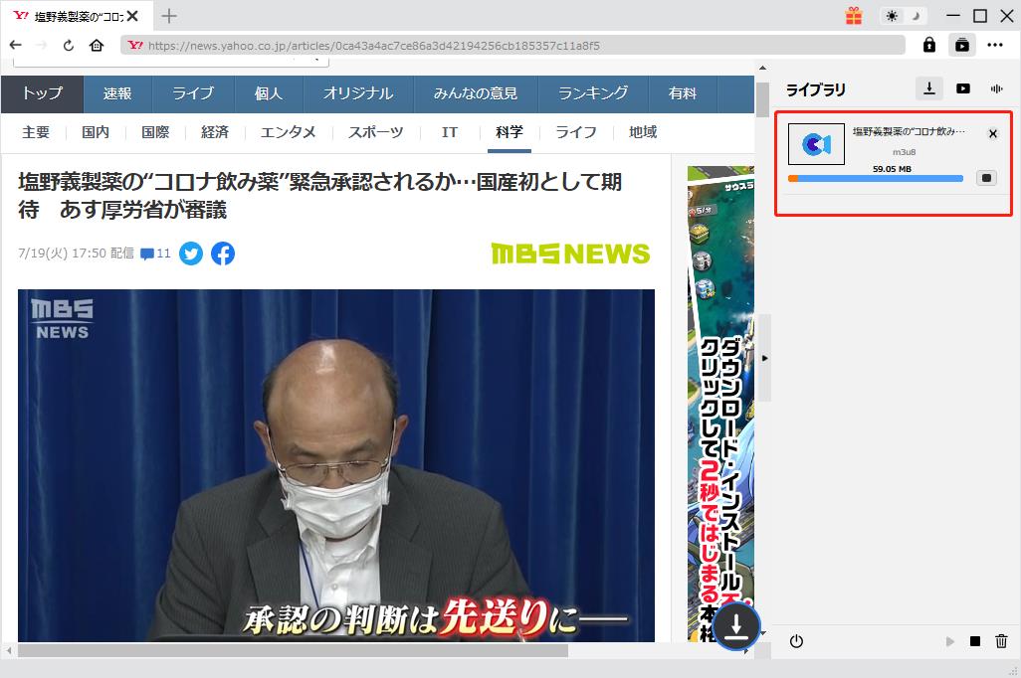
Task: Go back using the browser back arrow
Action: (16, 45)
